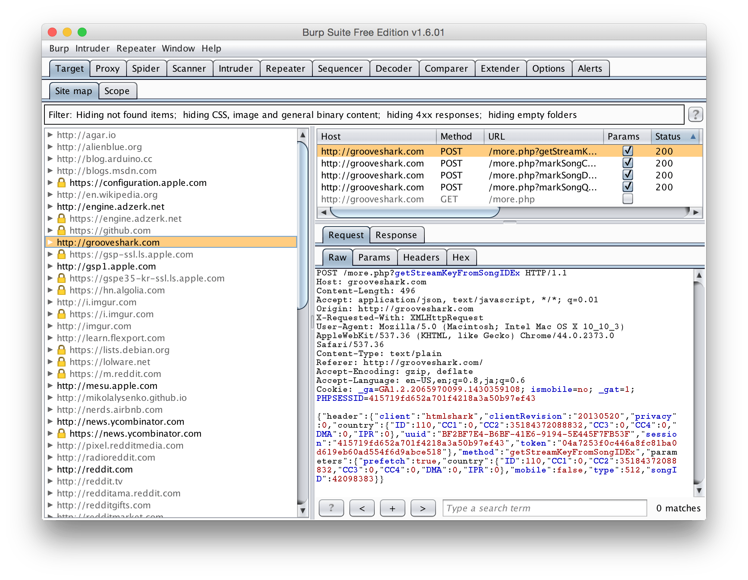The width and height of the screenshot is (748, 580).
Task: Open the Burp menu
Action: point(59,49)
